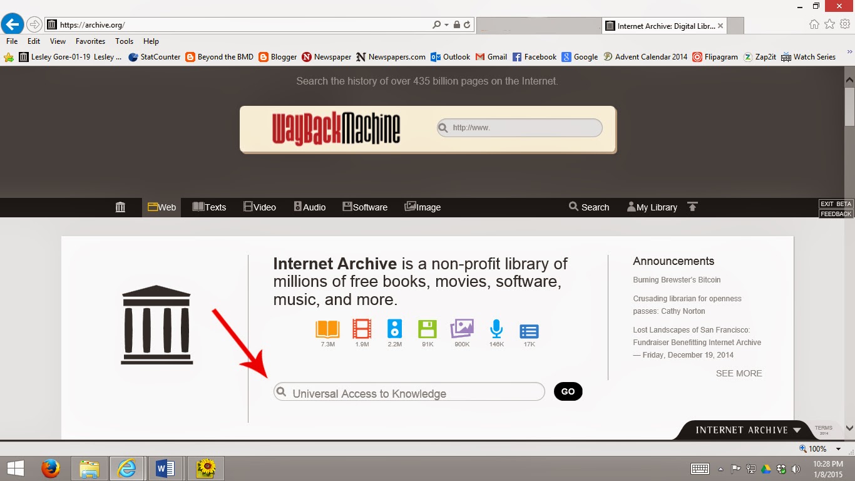Click the Add to favorites bar star icon

[9, 57]
